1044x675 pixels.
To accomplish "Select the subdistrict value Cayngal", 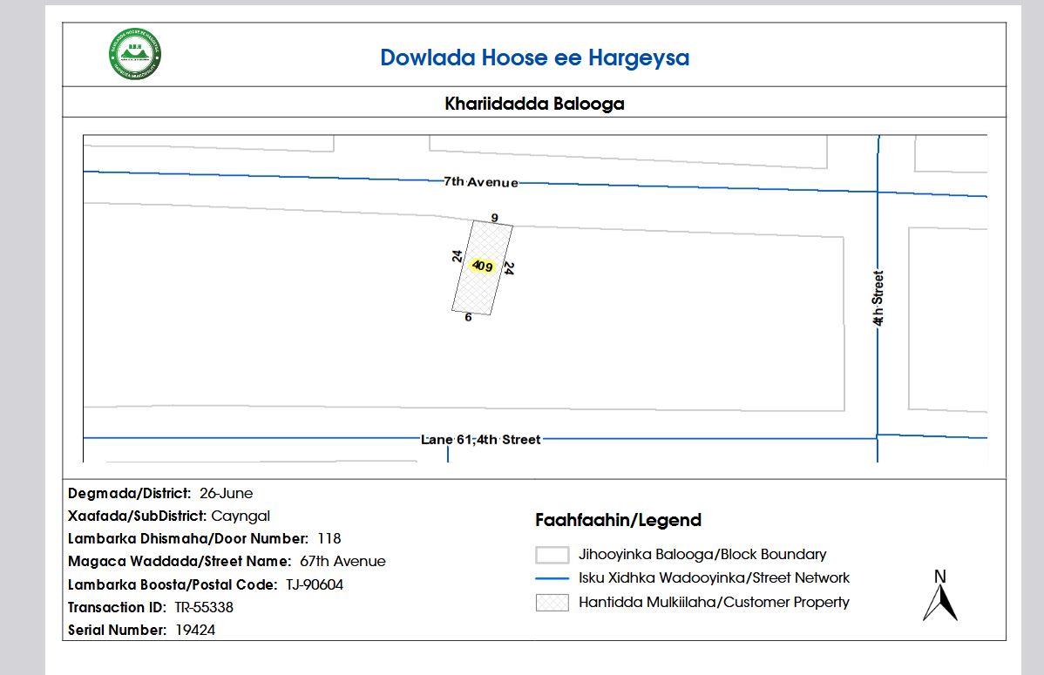I will [241, 516].
